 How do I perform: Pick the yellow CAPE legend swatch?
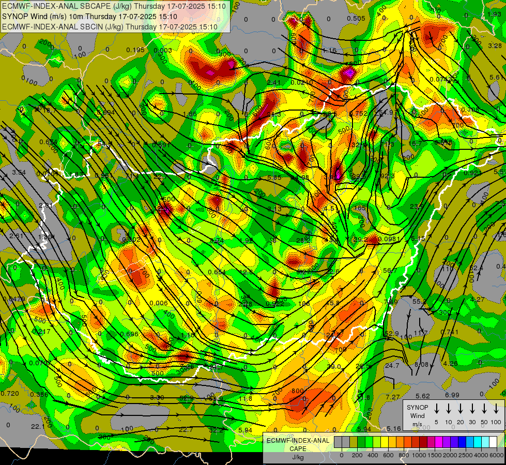(x=385, y=442)
